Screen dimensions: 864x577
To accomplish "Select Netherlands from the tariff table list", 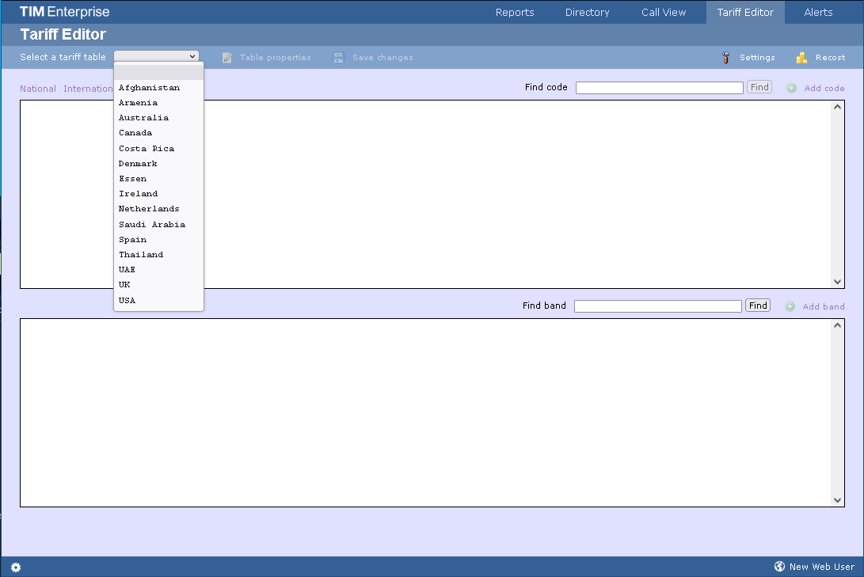I will tap(149, 208).
